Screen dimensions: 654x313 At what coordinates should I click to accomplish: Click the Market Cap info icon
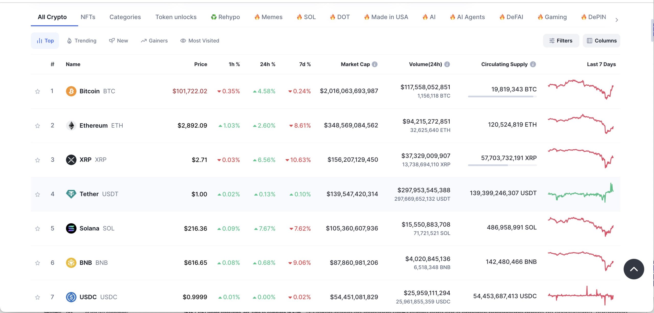tap(375, 64)
